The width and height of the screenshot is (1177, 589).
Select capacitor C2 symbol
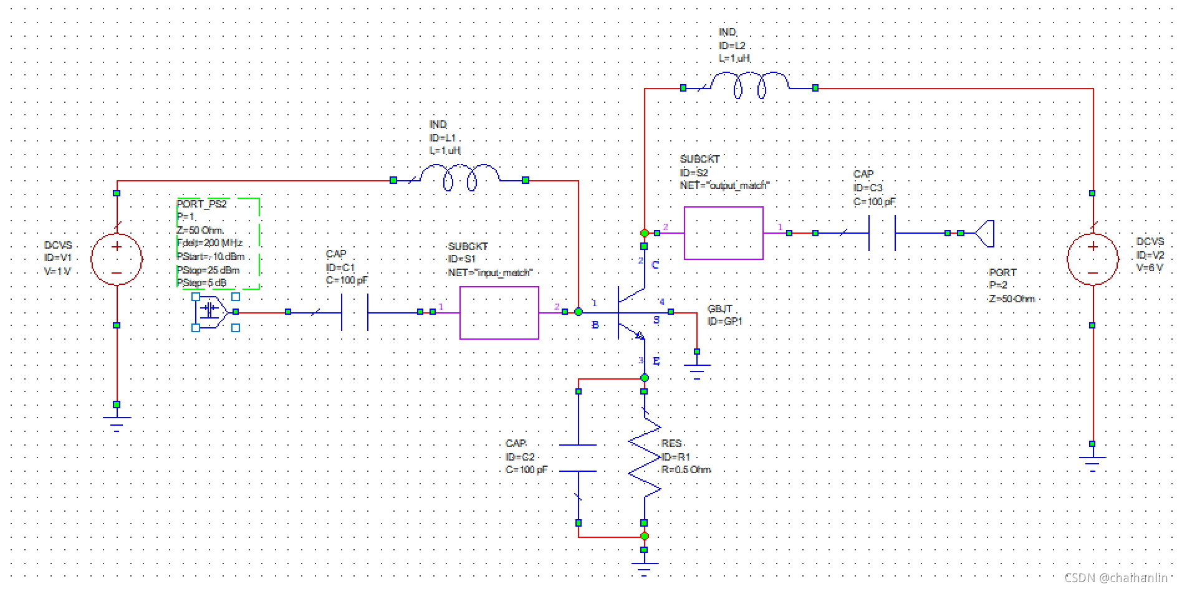[579, 458]
